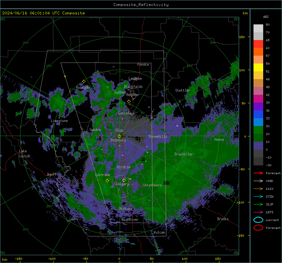This screenshot has height=263, width=282.
Task: Click the yellow diamond marker under Cochrane
Action: [107, 180]
